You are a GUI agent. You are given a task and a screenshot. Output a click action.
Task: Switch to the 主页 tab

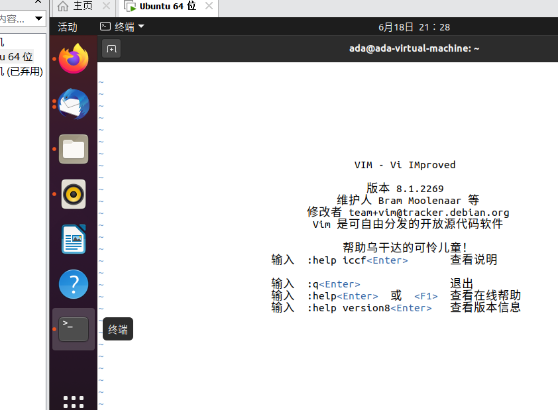pos(83,6)
